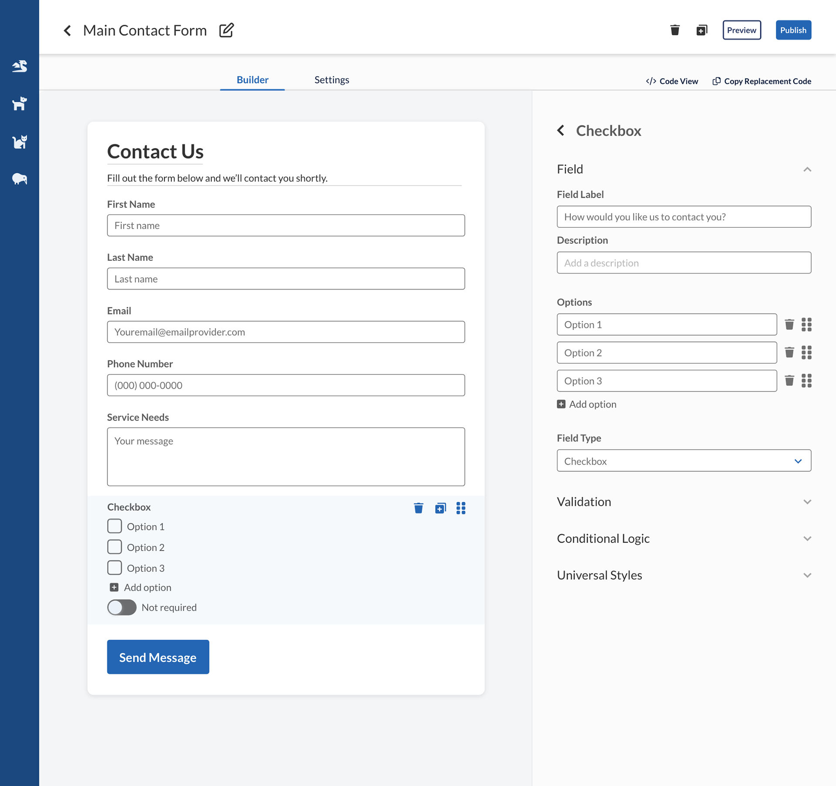The image size is (836, 786).
Task: Click the Code View icon
Action: coord(651,81)
